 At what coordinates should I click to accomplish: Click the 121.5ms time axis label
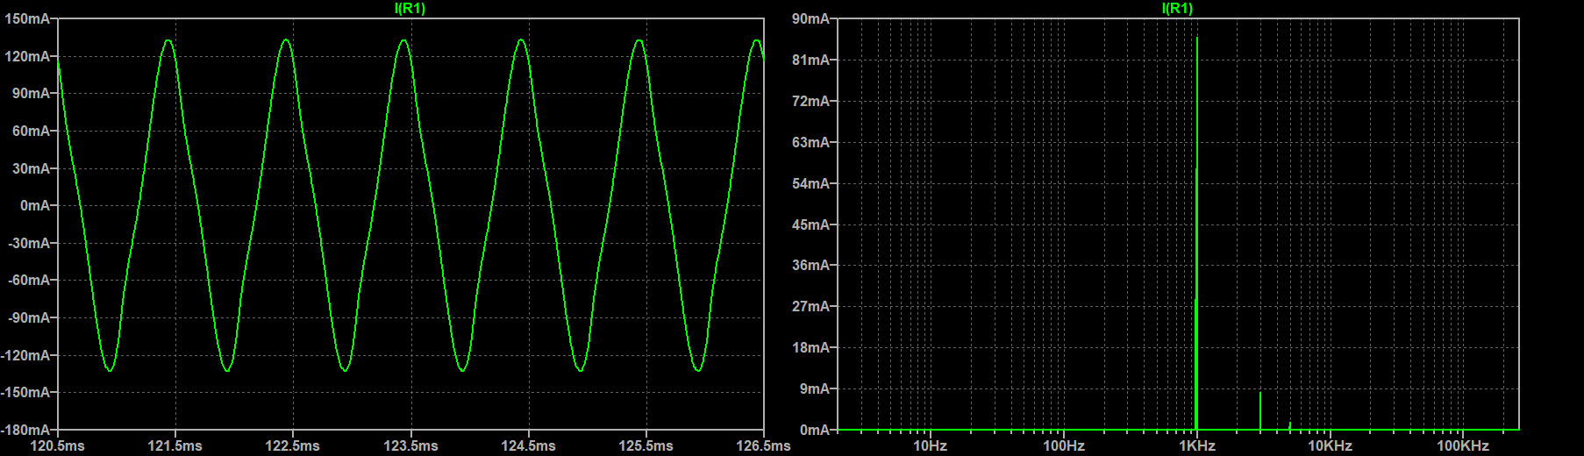coord(175,445)
